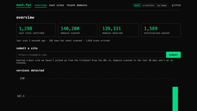Click the https://example.com URL input field
The width and height of the screenshot is (197, 111).
click(90, 55)
